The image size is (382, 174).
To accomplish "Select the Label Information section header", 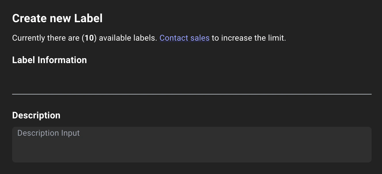I will [49, 60].
